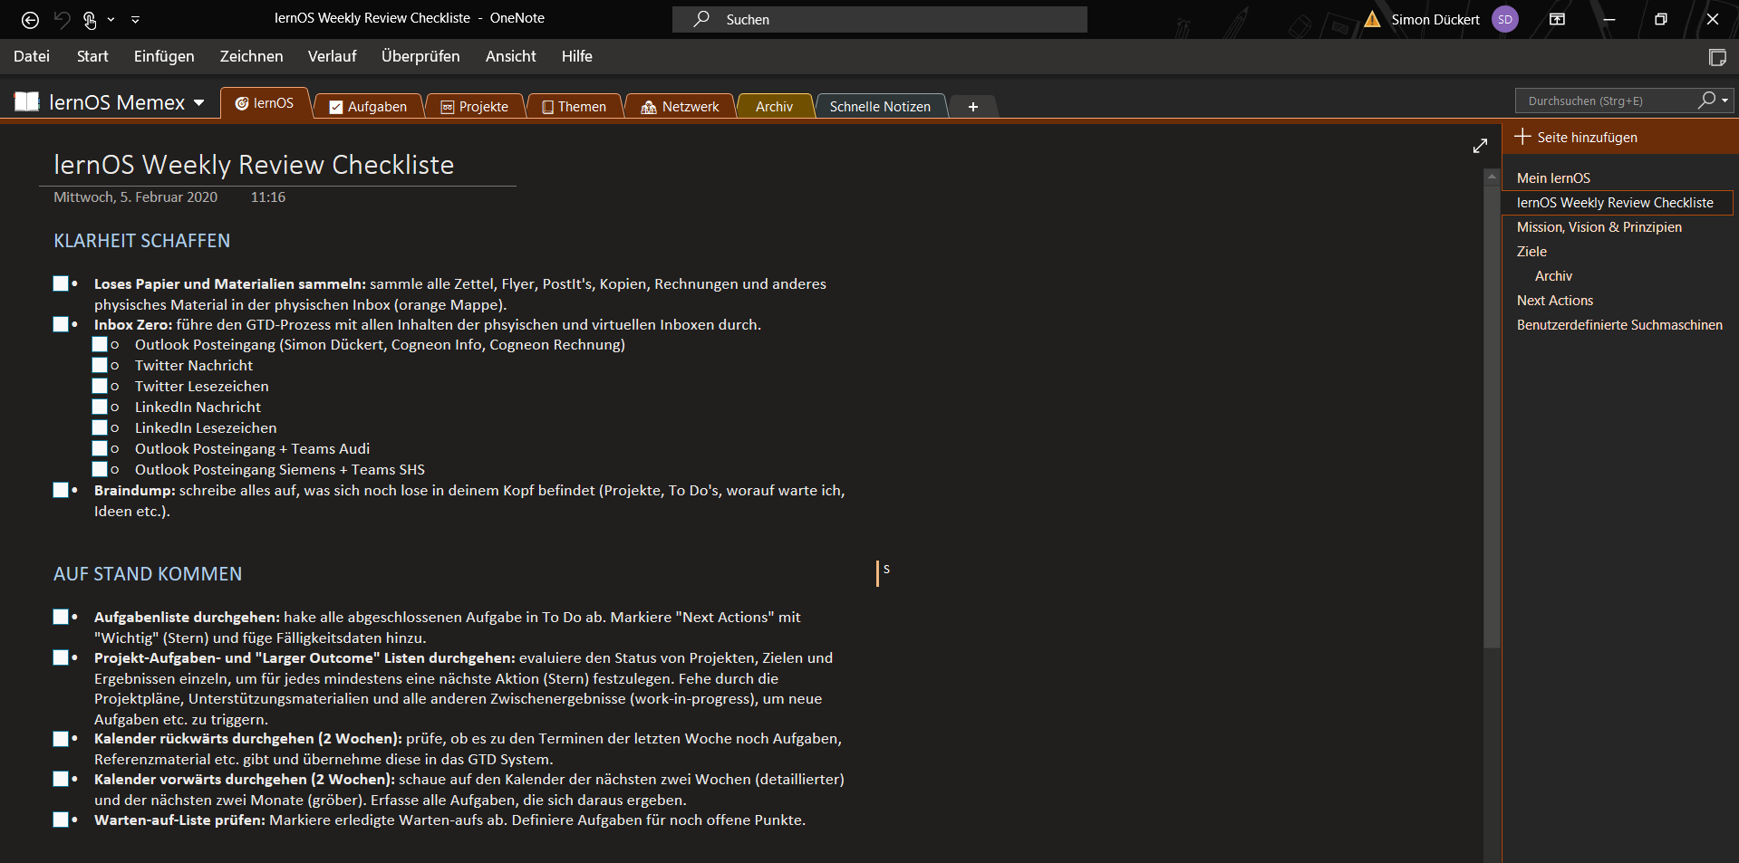
Task: Open the Mein lernOS page
Action: (1553, 178)
